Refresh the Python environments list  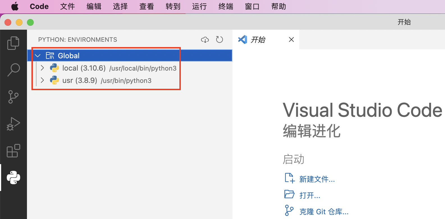pos(220,40)
